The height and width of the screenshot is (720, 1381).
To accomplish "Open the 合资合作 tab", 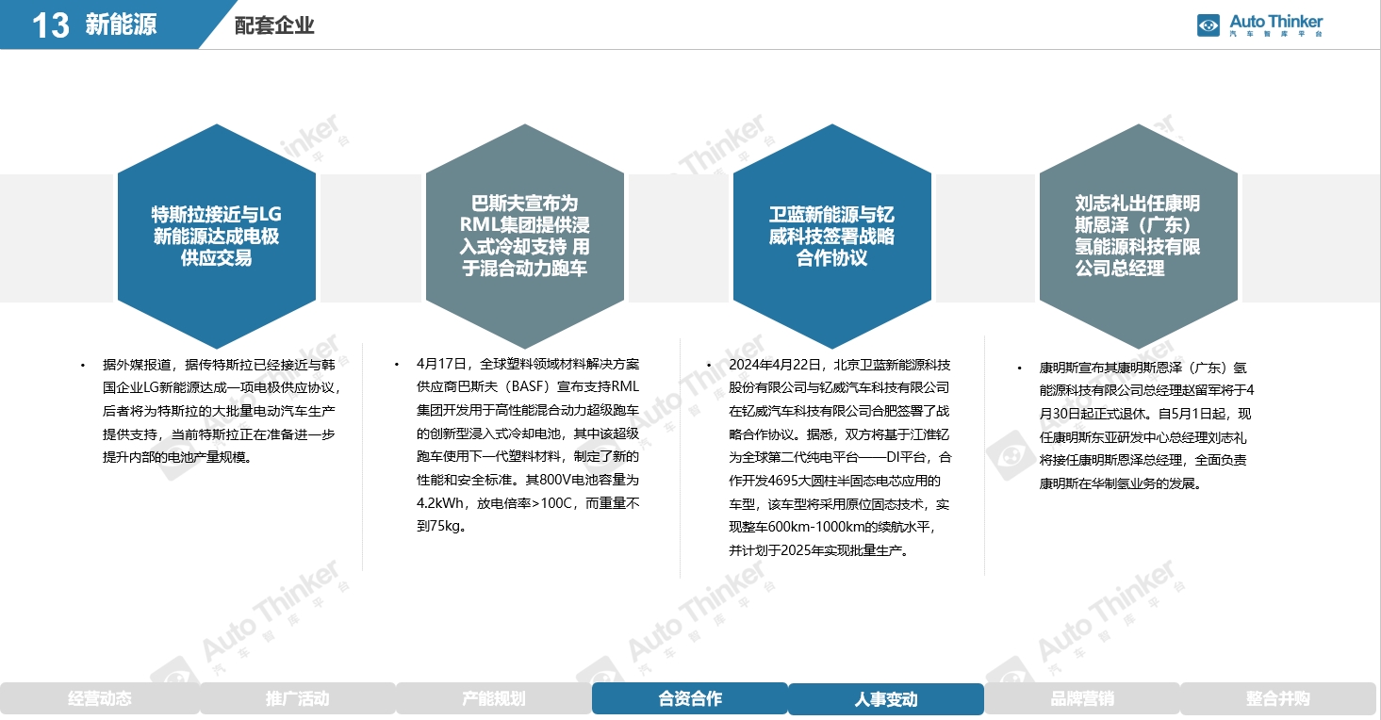I will pos(690,699).
